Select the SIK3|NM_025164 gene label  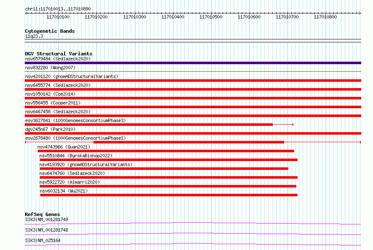43,240
